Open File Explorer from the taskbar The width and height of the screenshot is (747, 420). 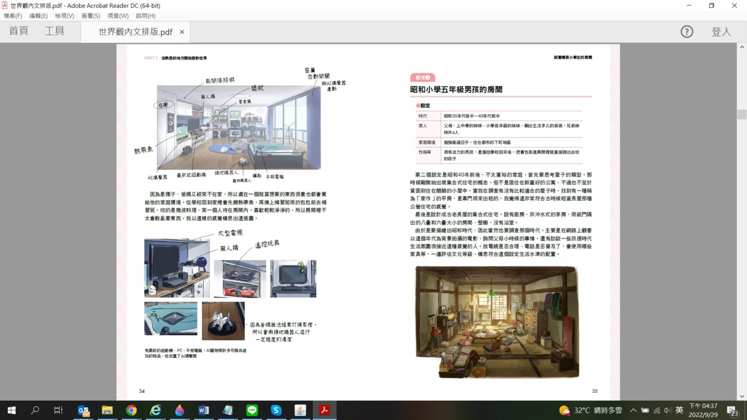coord(108,410)
